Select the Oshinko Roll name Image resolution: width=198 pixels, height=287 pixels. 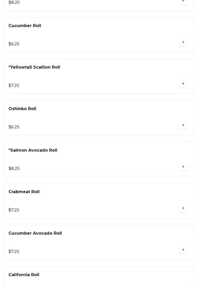coord(22,109)
